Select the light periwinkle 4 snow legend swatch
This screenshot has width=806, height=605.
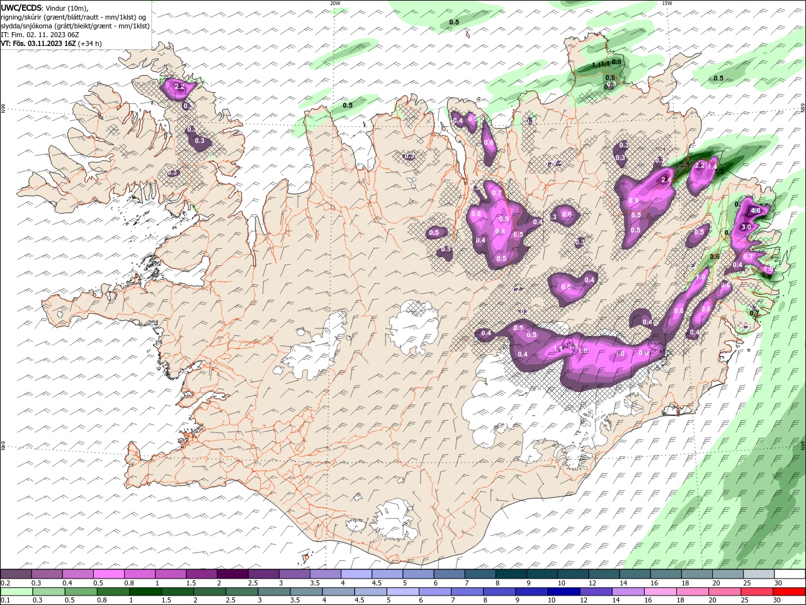356,574
